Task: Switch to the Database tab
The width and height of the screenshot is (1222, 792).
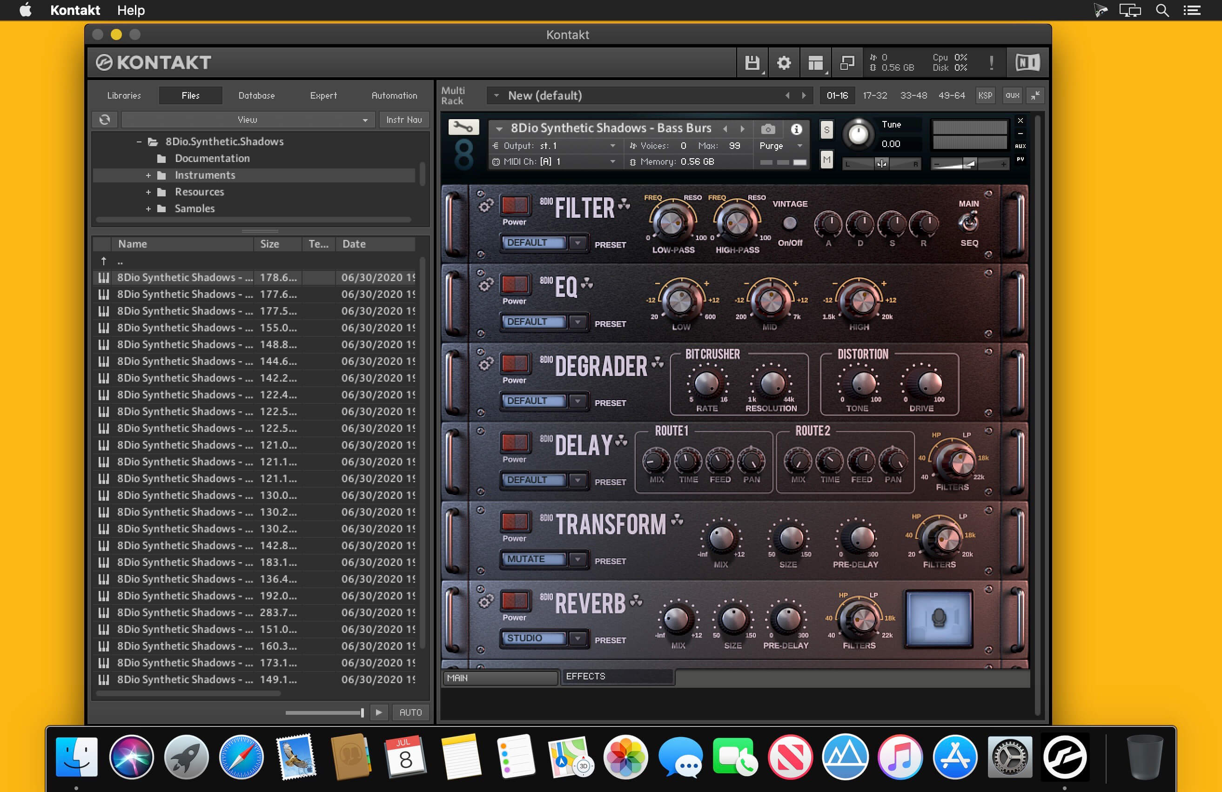Action: [x=256, y=95]
